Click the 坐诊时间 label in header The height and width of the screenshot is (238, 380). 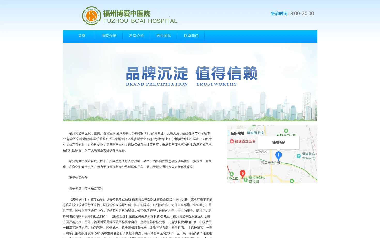coord(279,14)
